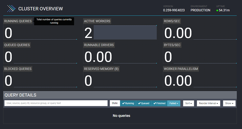Screen dimensions: 242x129
Task: Click the No queries message
Action: 122,116
